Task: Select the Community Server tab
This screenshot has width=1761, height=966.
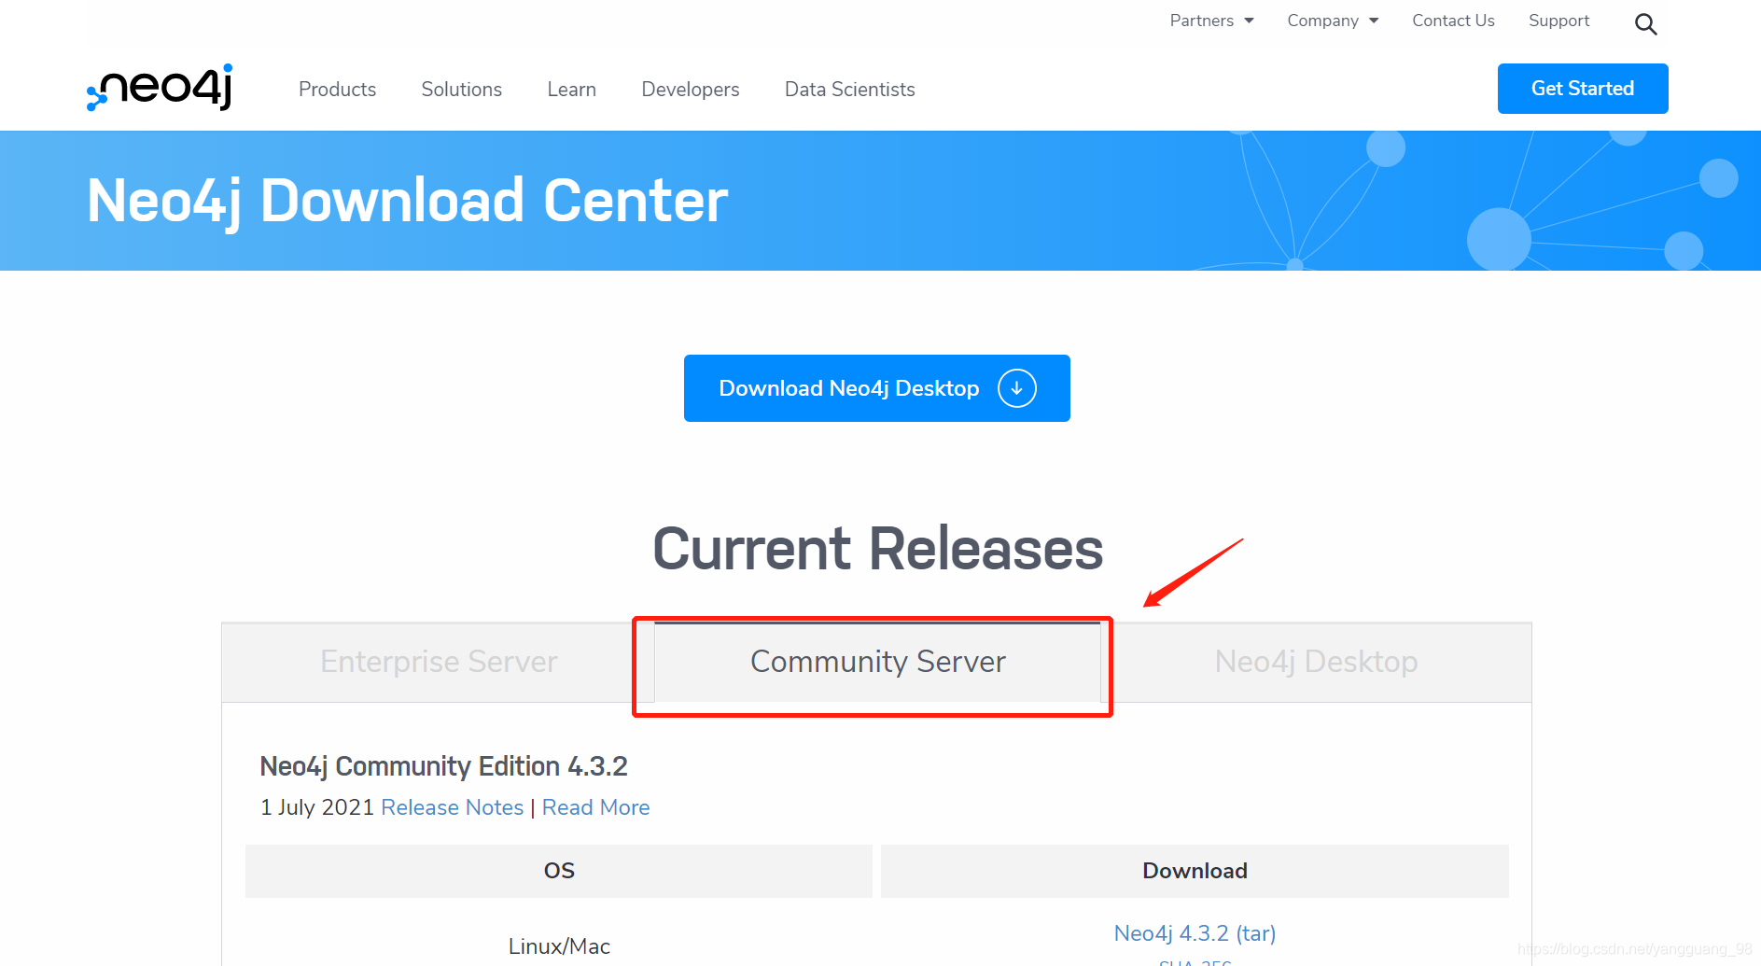Action: point(877,662)
